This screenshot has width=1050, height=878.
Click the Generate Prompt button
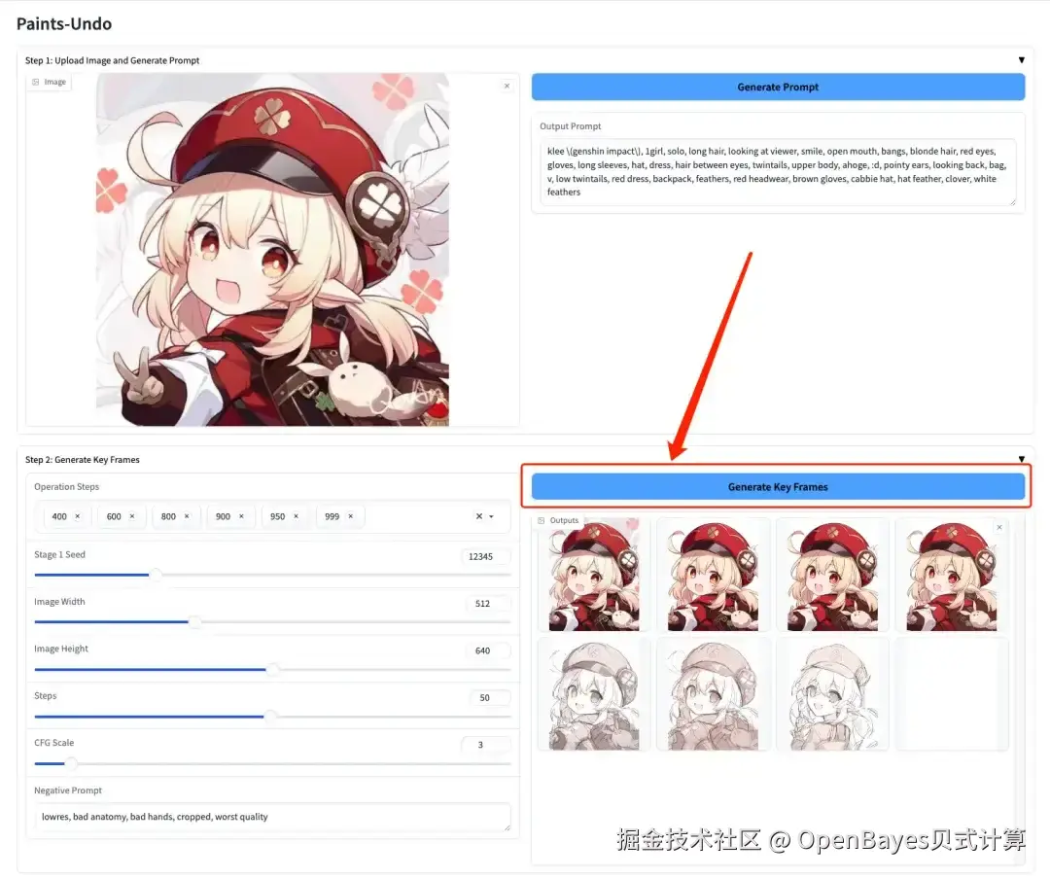778,88
